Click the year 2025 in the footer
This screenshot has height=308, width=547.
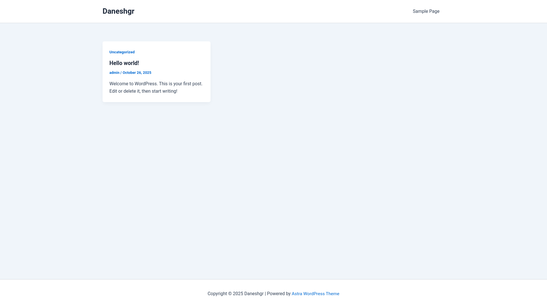[238, 294]
